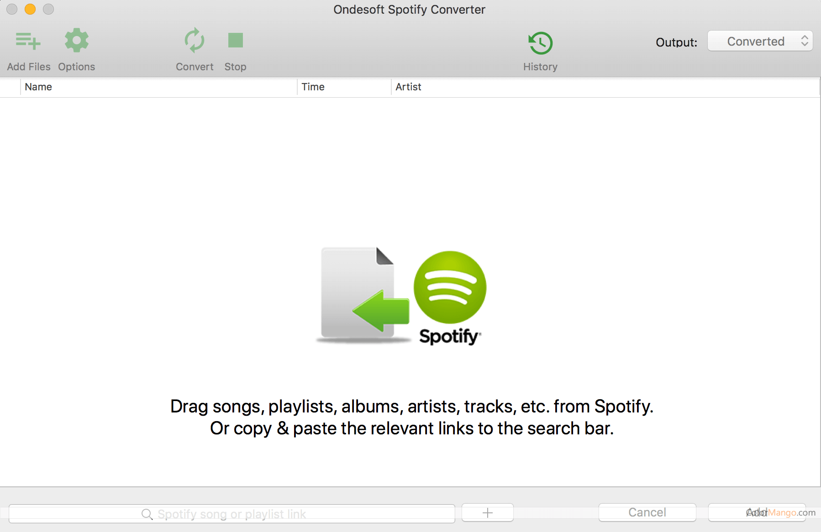Click the Cancel button
The width and height of the screenshot is (821, 532).
pyautogui.click(x=647, y=512)
